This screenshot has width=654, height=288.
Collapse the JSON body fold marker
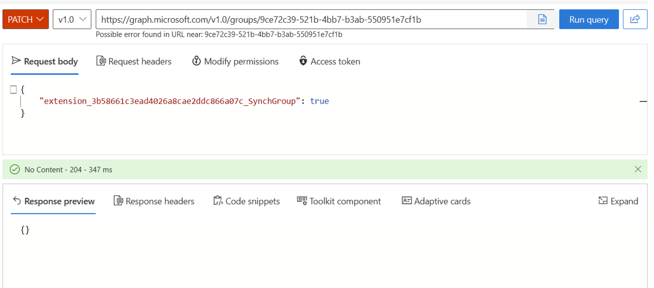pyautogui.click(x=14, y=90)
